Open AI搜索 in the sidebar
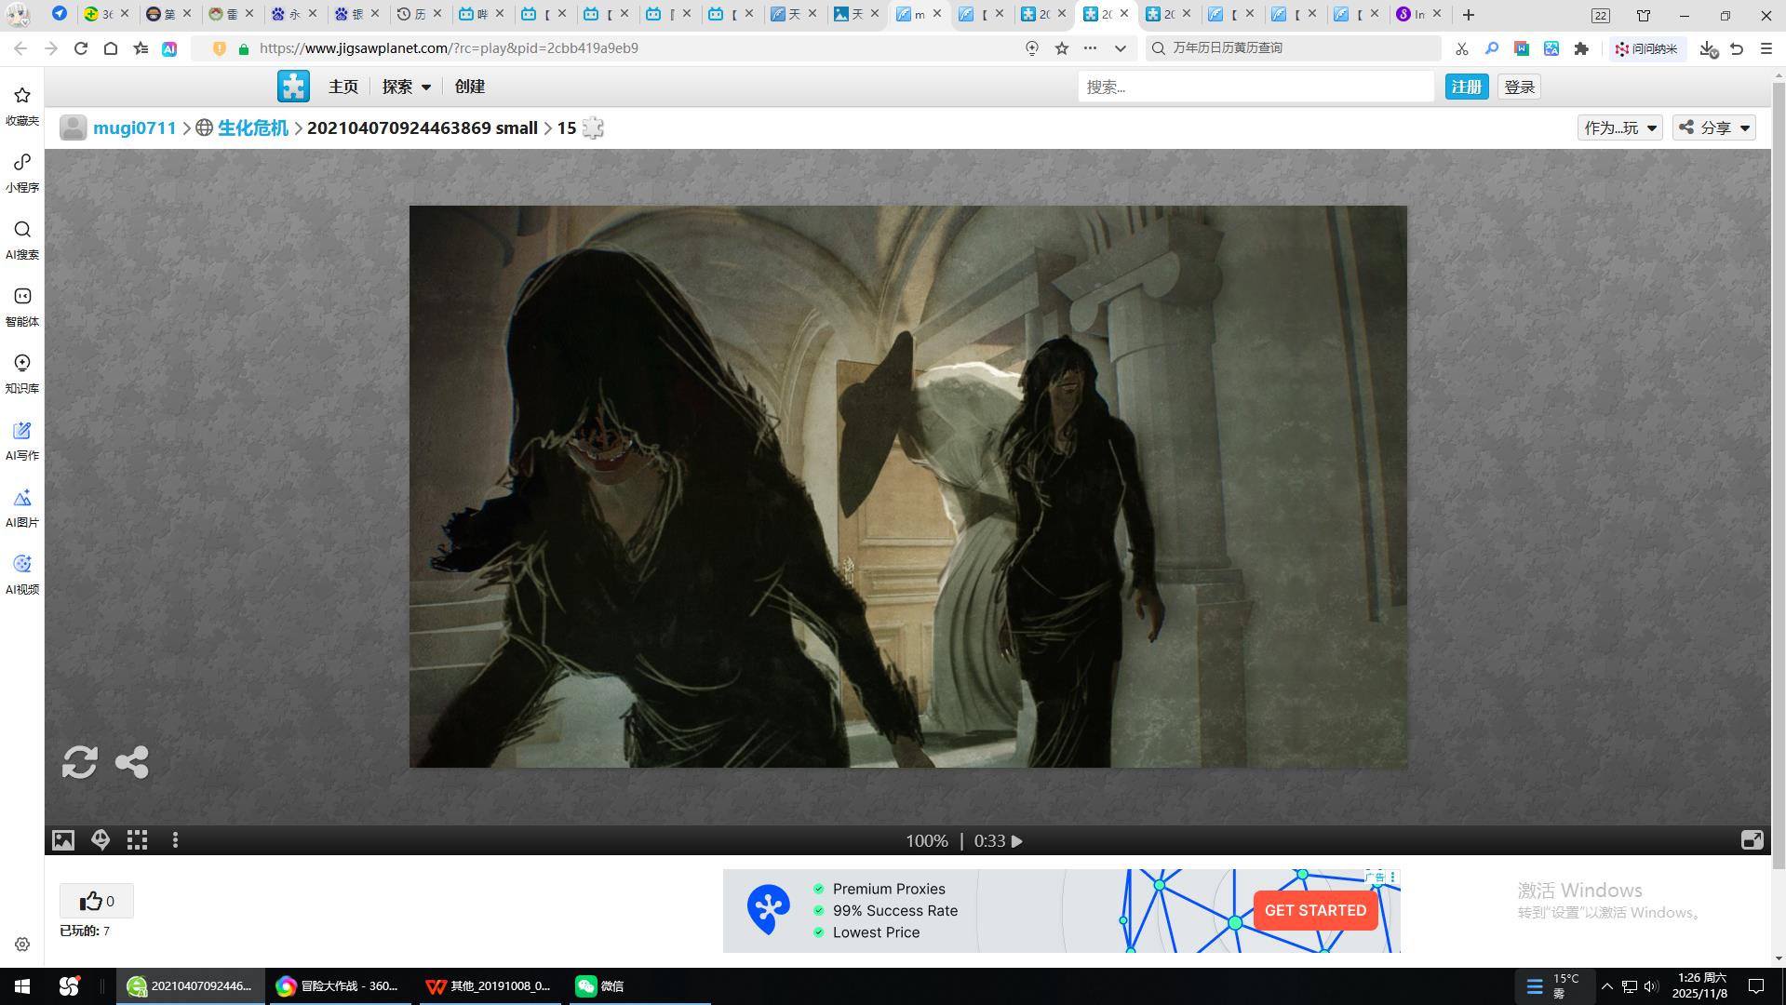The height and width of the screenshot is (1005, 1786). [22, 239]
